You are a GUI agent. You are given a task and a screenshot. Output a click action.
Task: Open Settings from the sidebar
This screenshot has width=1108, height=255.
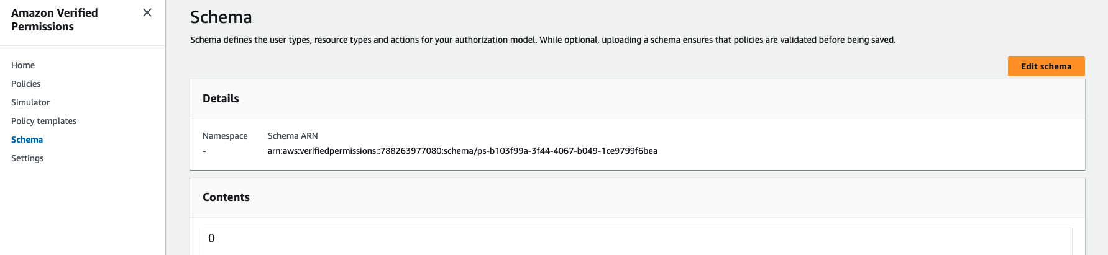tap(27, 158)
